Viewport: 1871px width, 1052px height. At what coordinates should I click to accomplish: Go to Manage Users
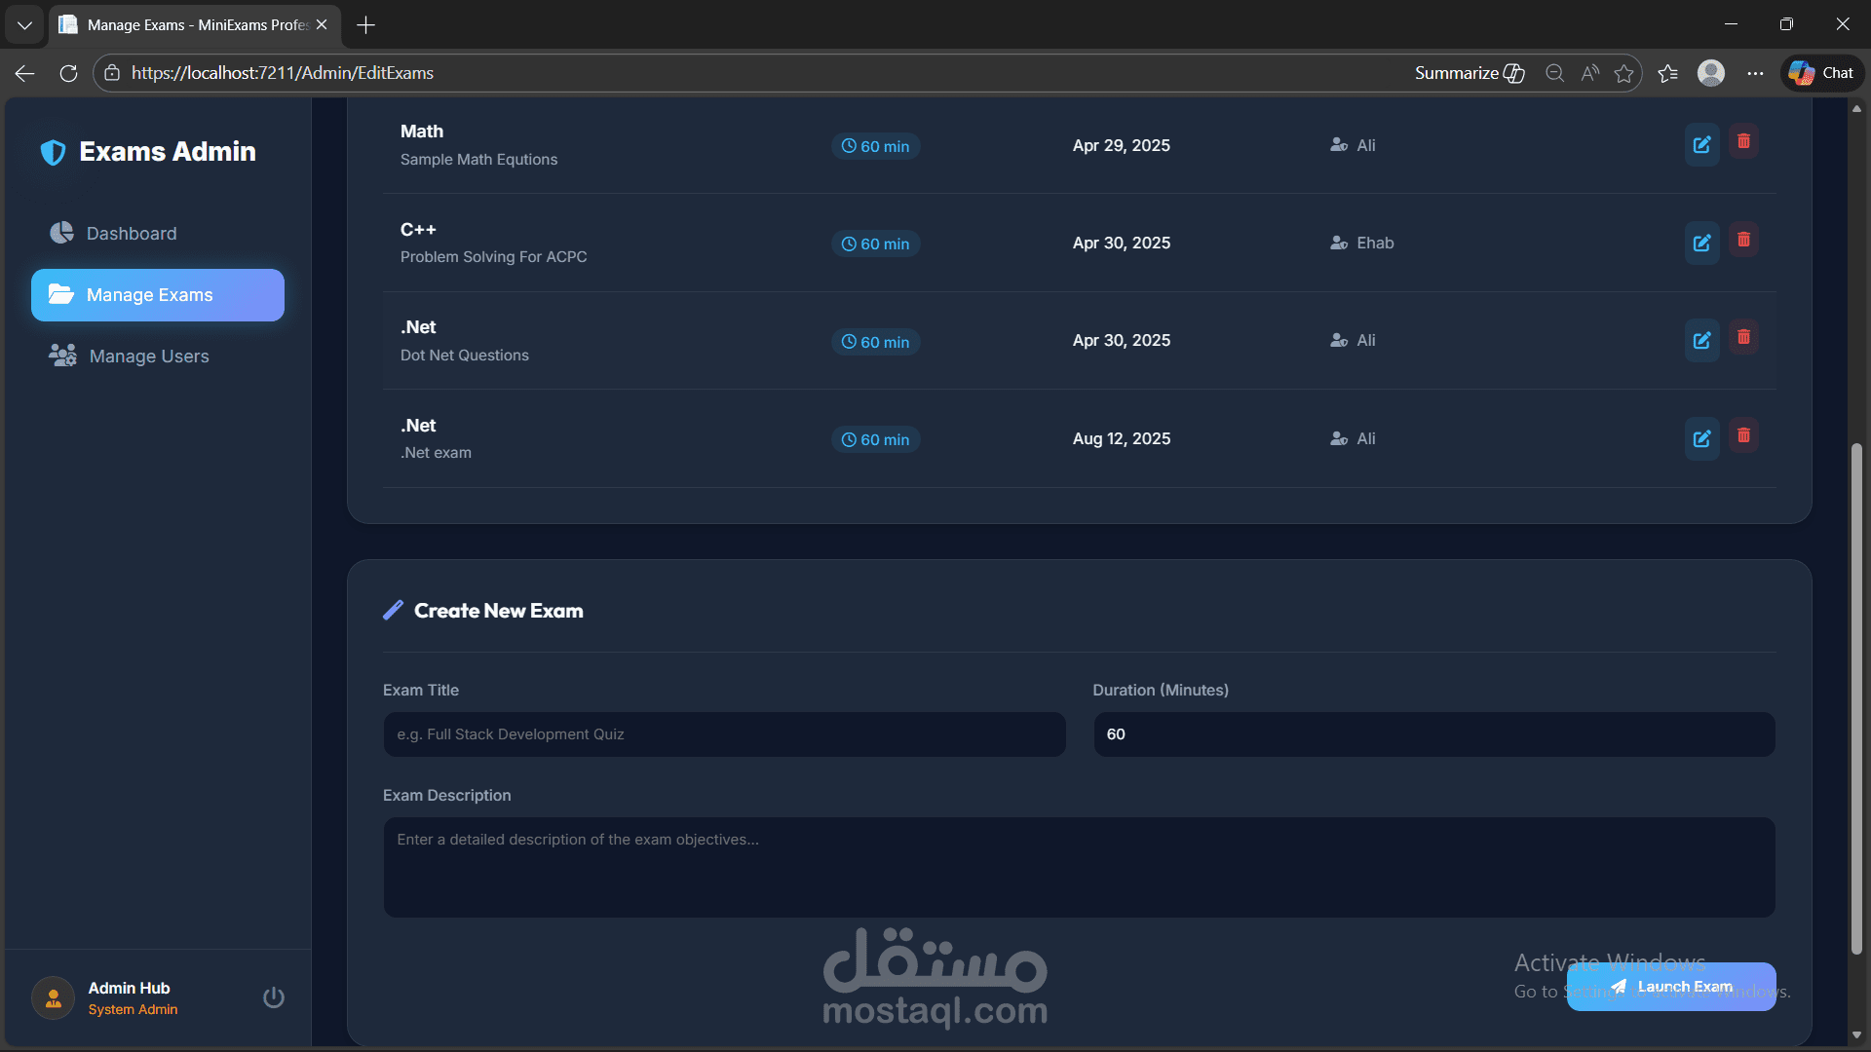tap(149, 357)
